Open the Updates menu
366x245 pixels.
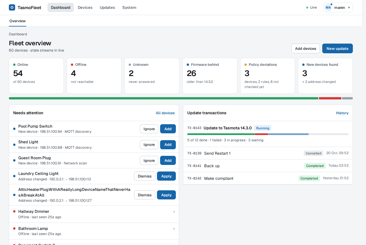tap(107, 7)
